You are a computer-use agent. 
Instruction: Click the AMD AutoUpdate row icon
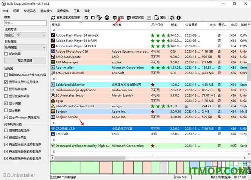tap(53, 57)
